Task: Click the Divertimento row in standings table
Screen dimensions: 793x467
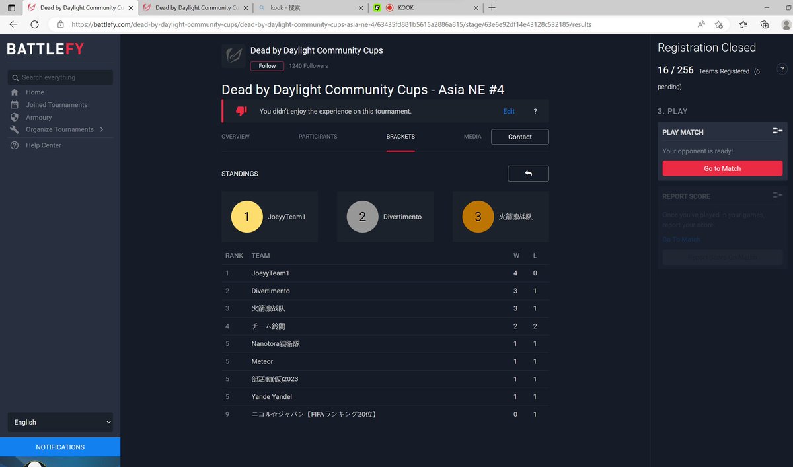Action: pos(385,291)
